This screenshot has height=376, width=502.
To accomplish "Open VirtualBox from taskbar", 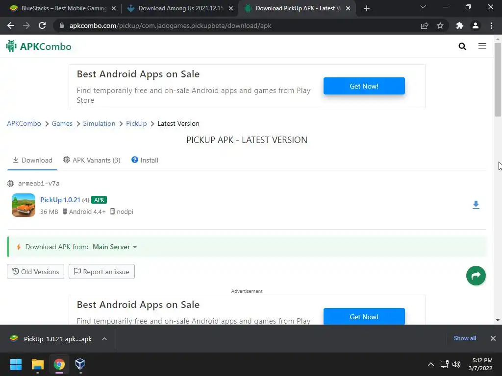I will [x=80, y=364].
